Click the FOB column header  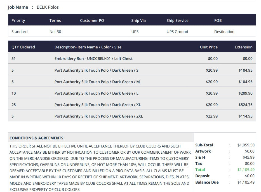pyautogui.click(x=218, y=20)
